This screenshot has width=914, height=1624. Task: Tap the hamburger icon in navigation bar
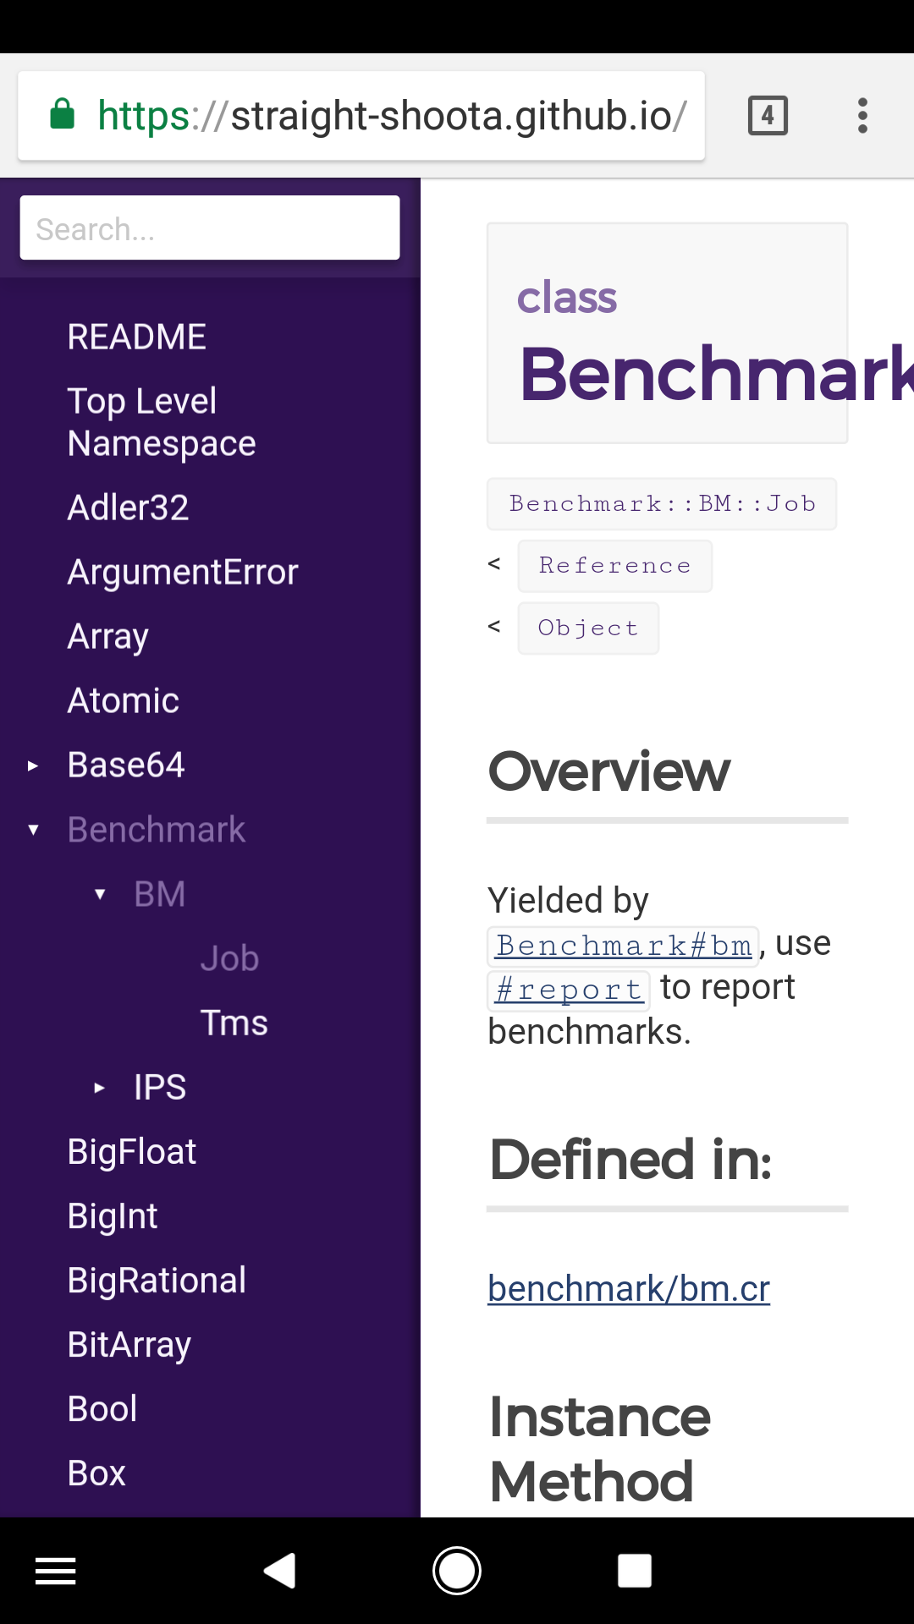[56, 1571]
